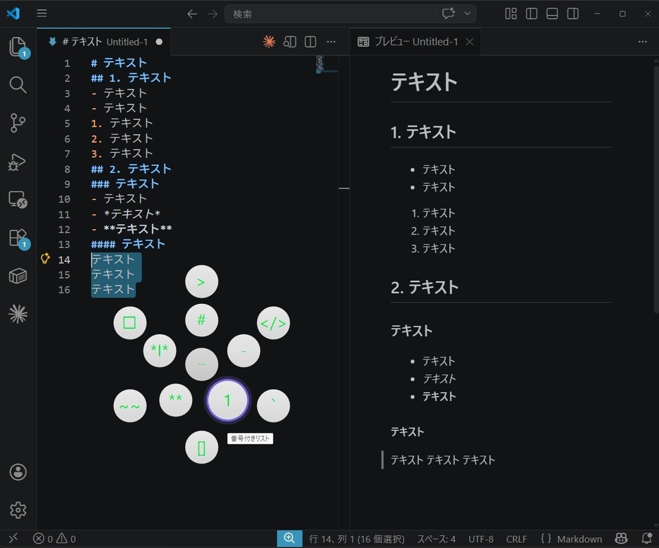Open the hamburger menu in the title bar
This screenshot has height=548, width=659.
[x=42, y=13]
